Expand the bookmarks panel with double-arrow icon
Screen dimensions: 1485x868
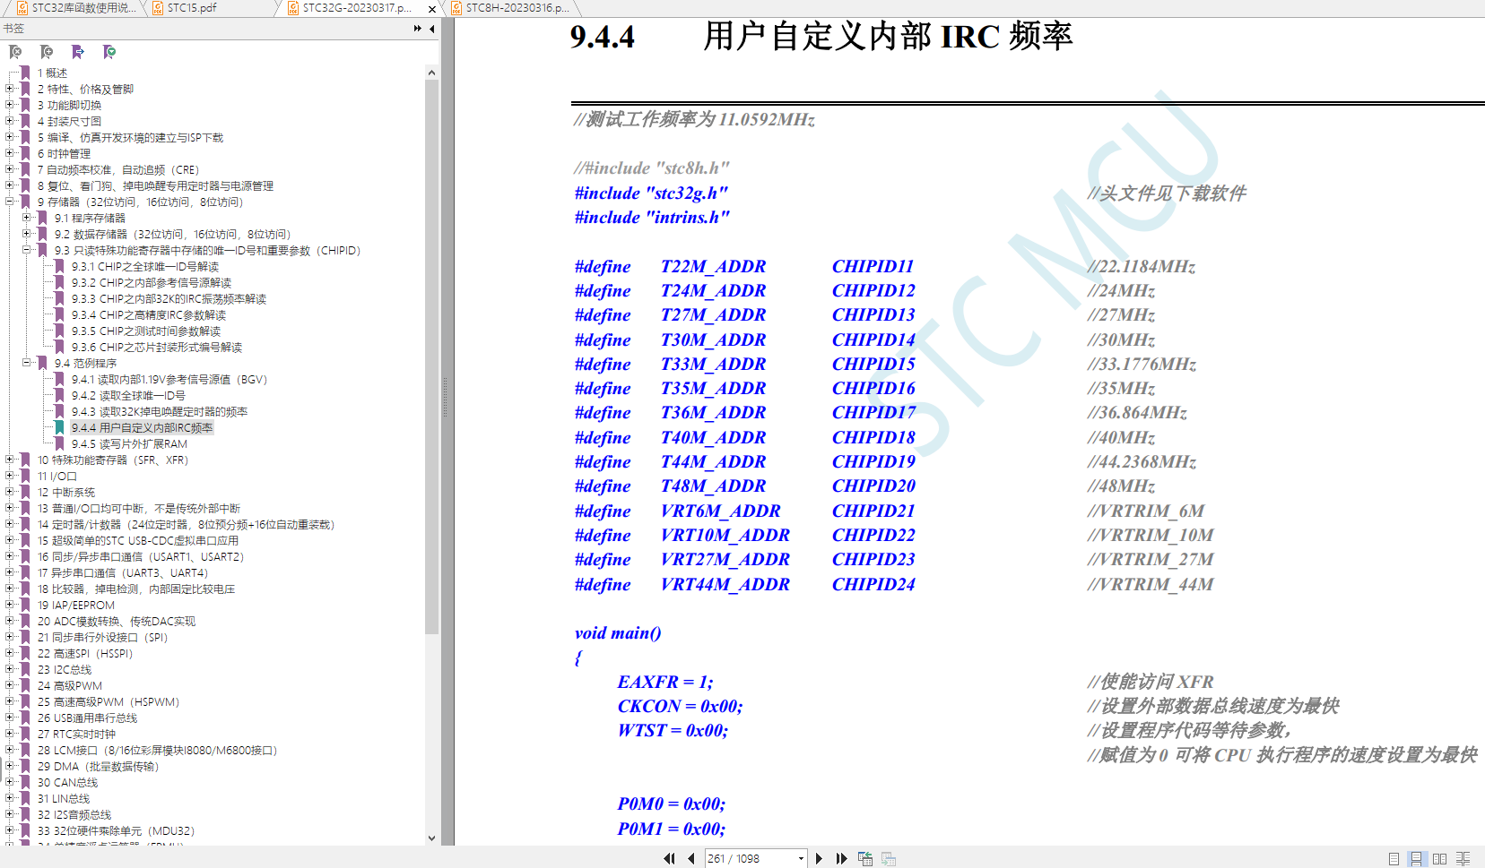(418, 29)
